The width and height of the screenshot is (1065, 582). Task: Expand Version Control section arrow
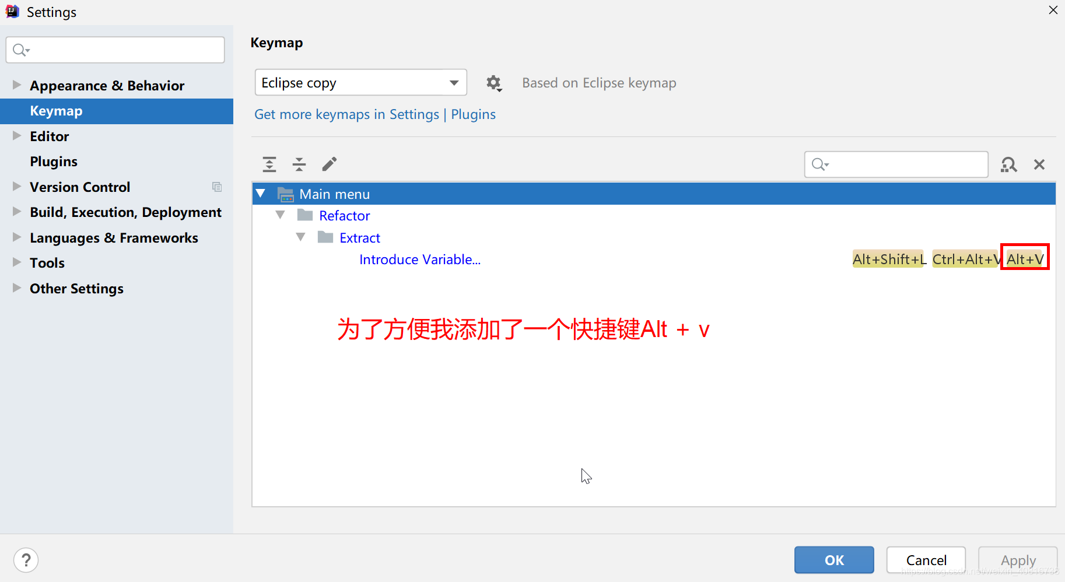coord(17,187)
